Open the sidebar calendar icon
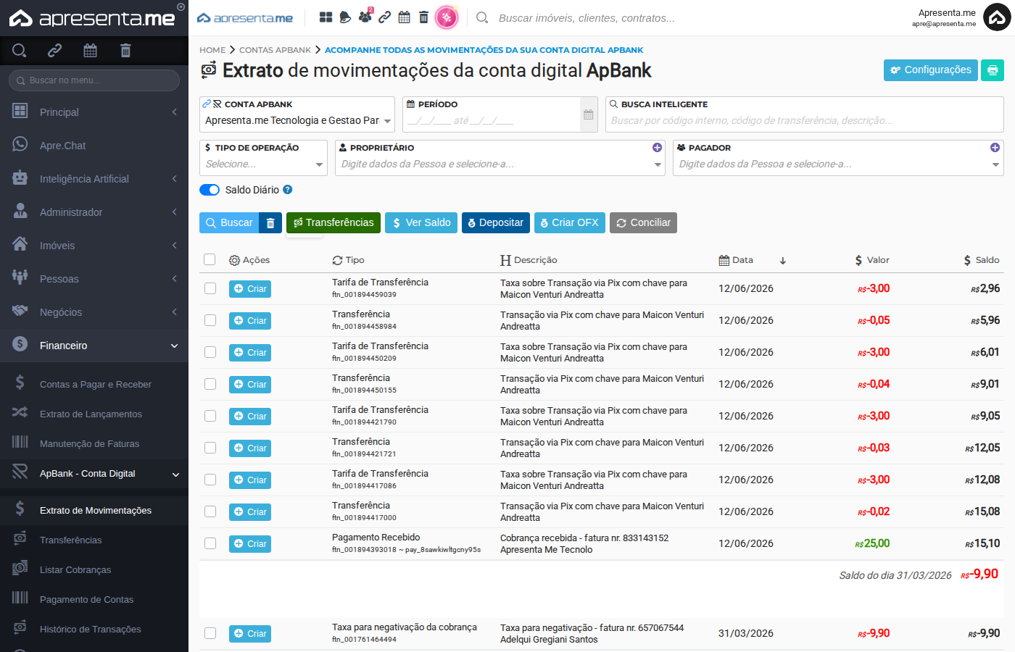 click(x=90, y=50)
